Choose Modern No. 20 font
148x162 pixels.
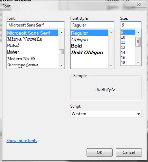33,58
